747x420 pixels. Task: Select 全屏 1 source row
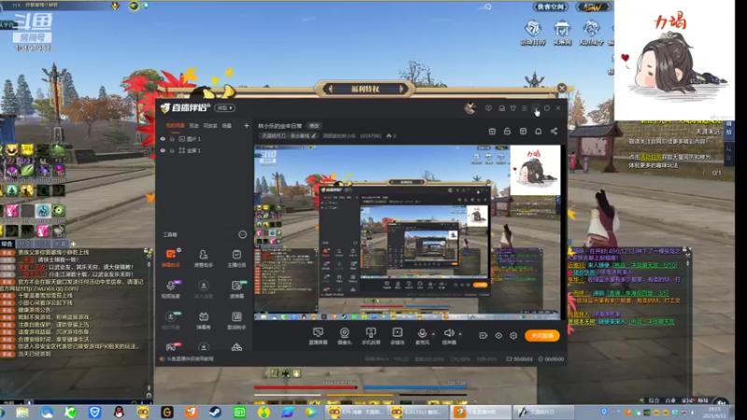click(x=204, y=150)
